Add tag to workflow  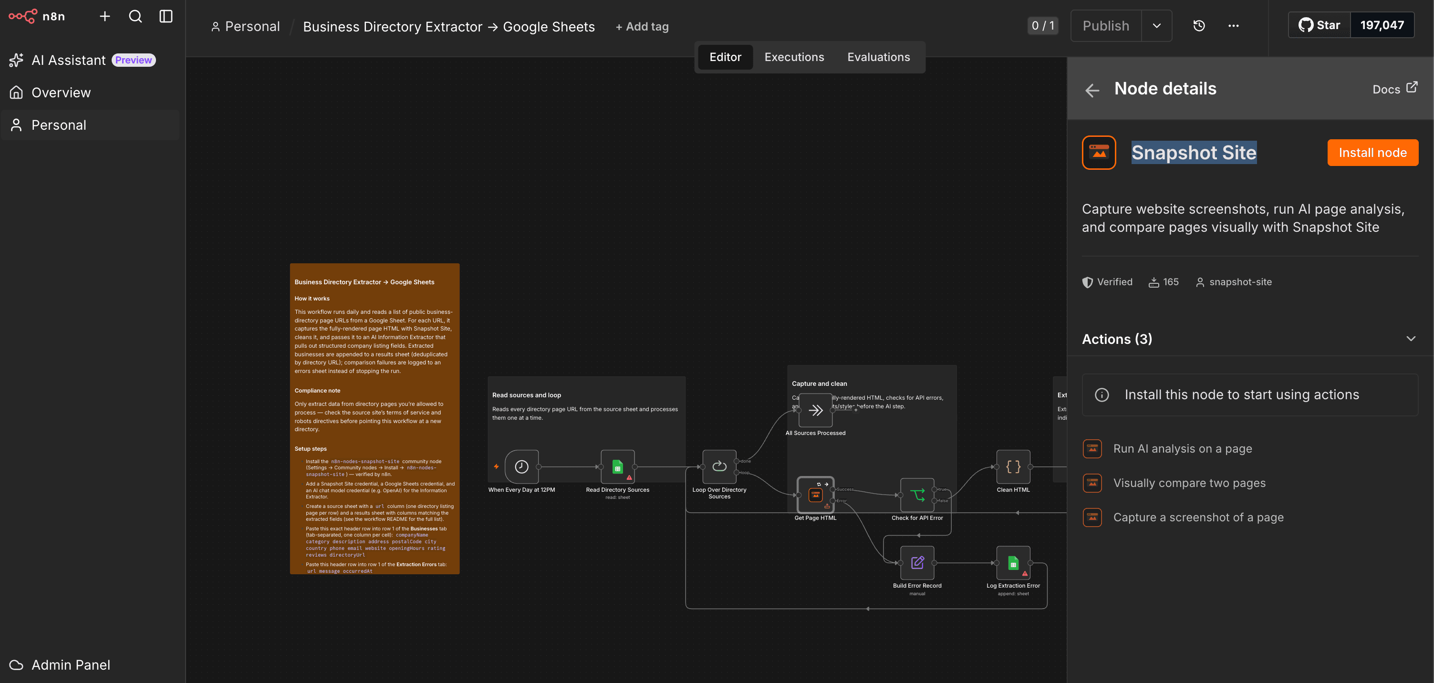coord(642,26)
